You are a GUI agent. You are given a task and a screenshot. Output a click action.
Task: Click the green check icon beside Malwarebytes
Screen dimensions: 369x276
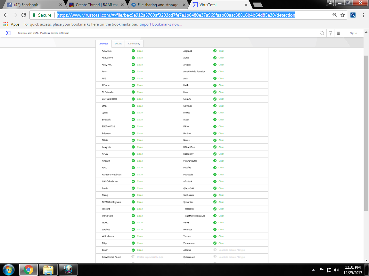215,161
